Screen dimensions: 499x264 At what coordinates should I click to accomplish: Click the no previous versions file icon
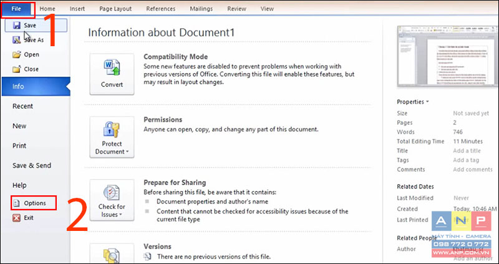click(147, 256)
